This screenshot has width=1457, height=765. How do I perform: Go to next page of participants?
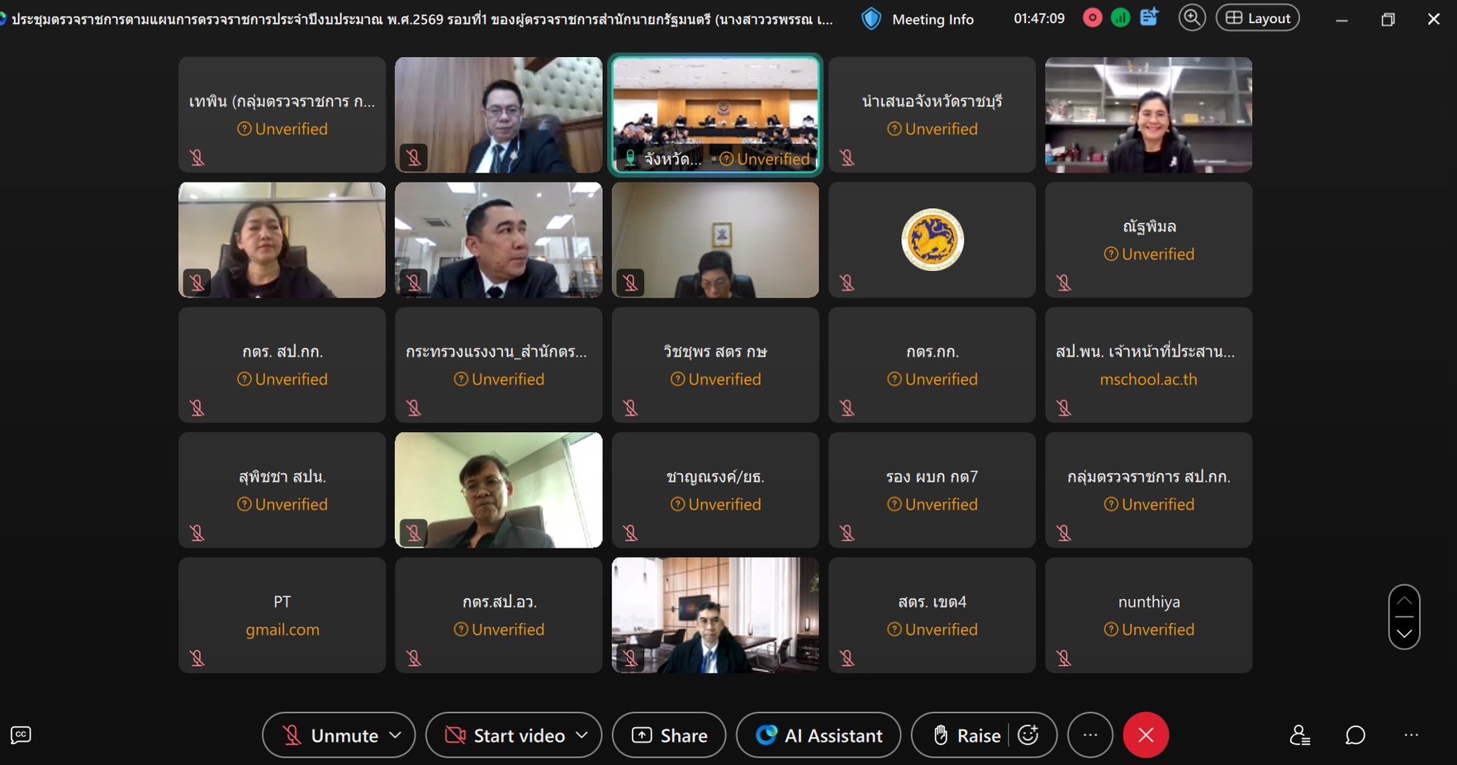tap(1404, 634)
